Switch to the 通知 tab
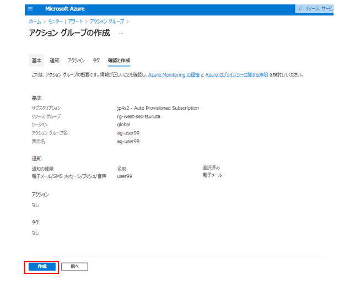This screenshot has height=286, width=355. click(55, 61)
